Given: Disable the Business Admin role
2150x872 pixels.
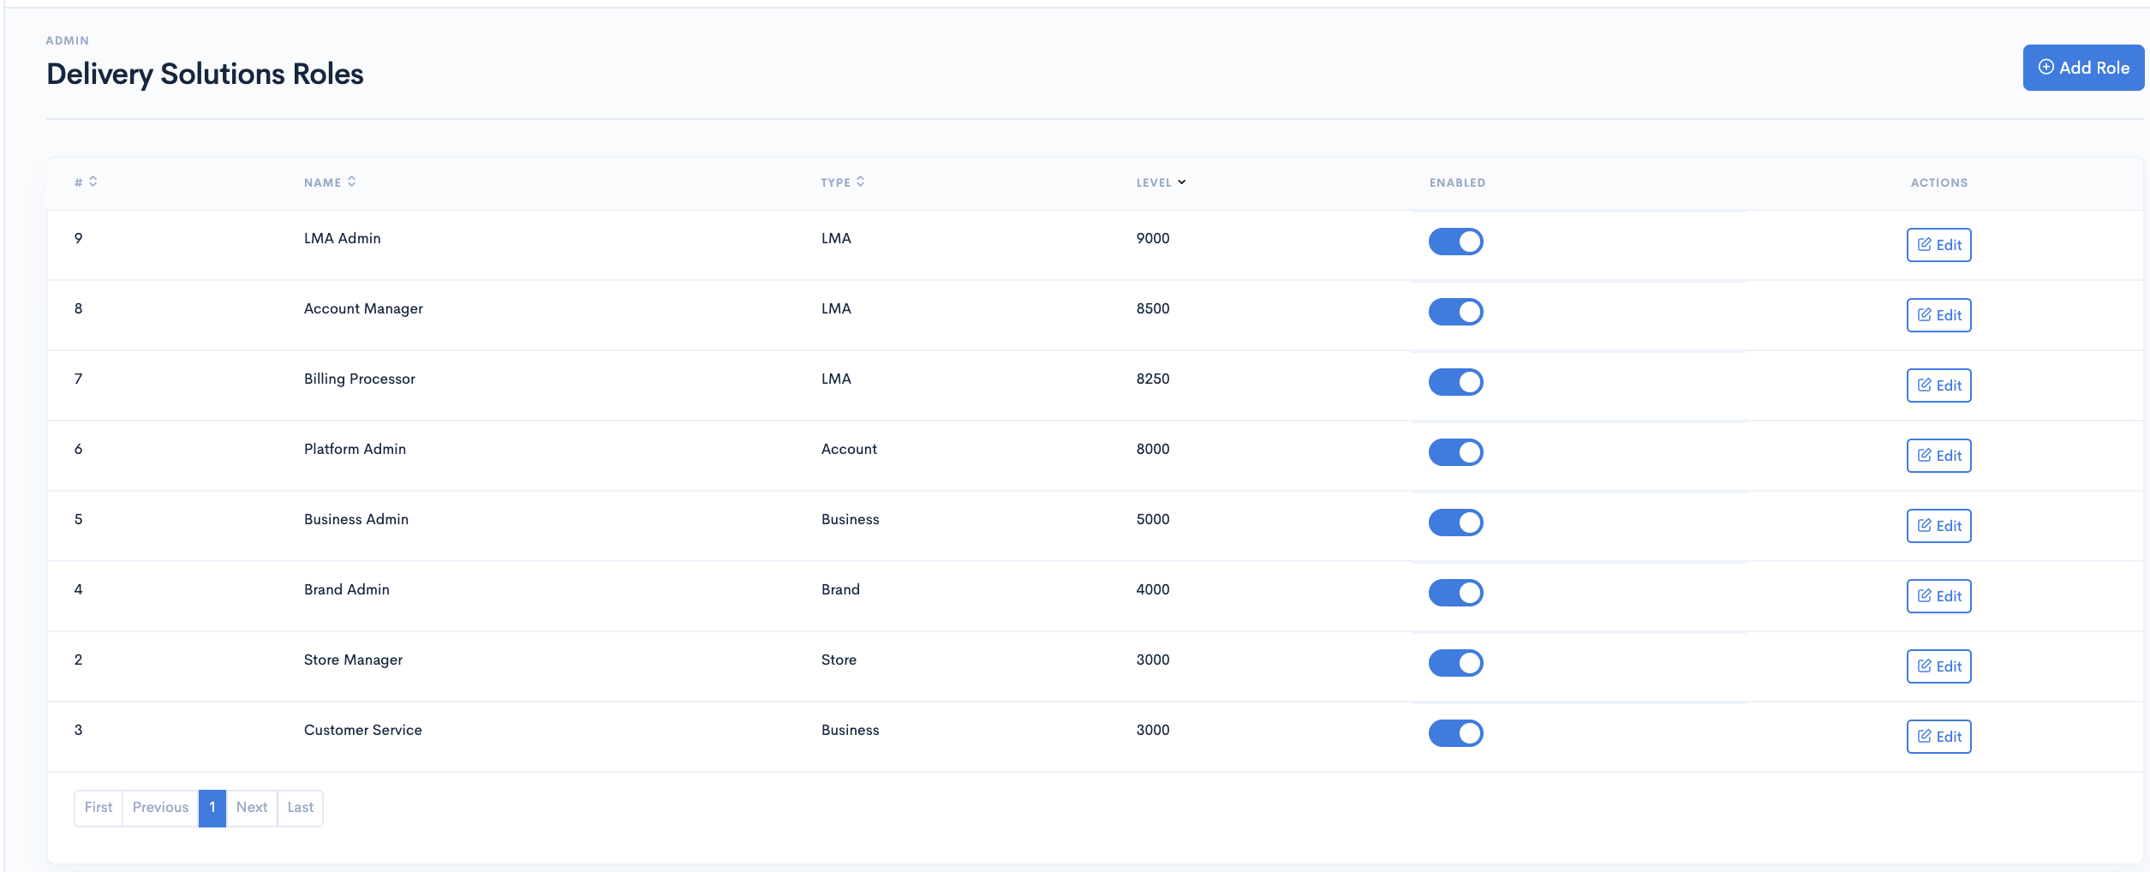Looking at the screenshot, I should 1455,523.
